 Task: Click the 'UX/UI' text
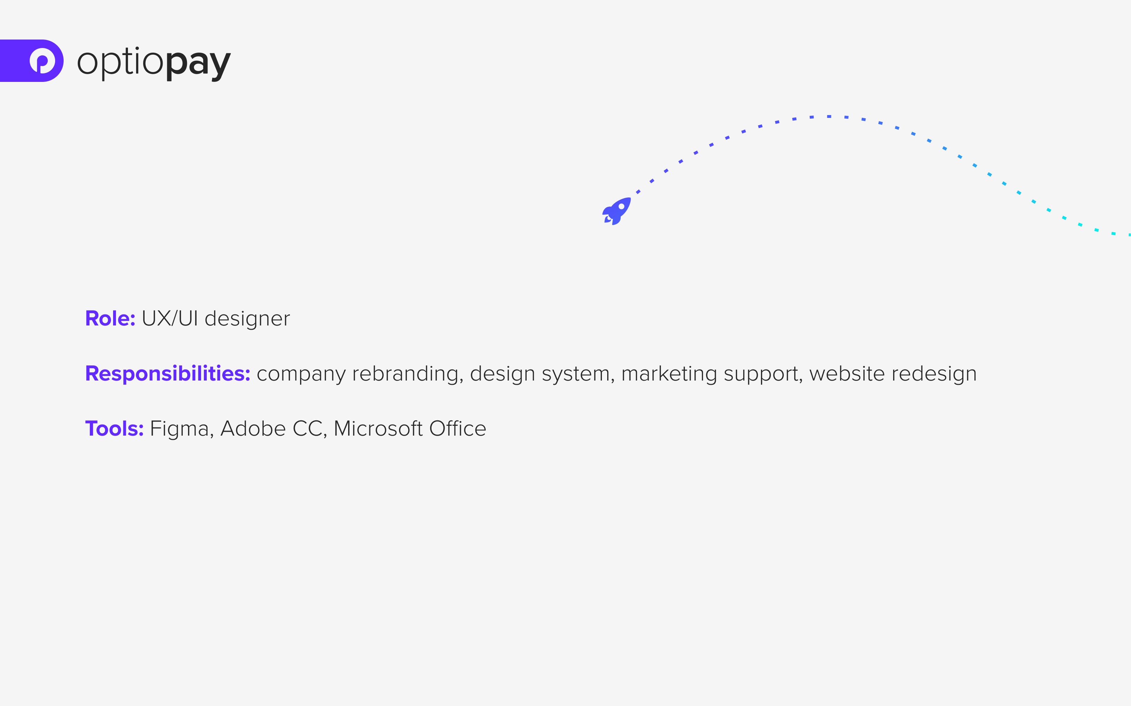coord(170,318)
